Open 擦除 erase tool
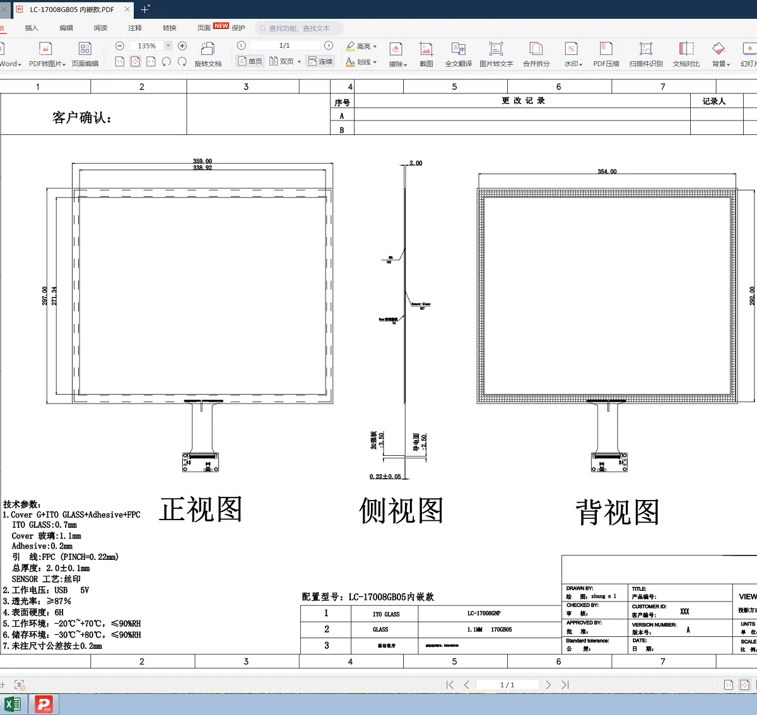757x715 pixels. coord(397,54)
